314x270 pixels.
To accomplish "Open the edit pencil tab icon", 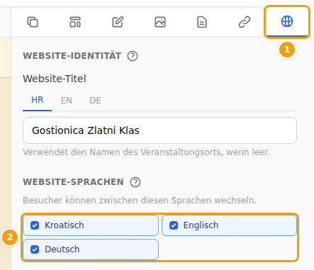I will pyautogui.click(x=118, y=22).
